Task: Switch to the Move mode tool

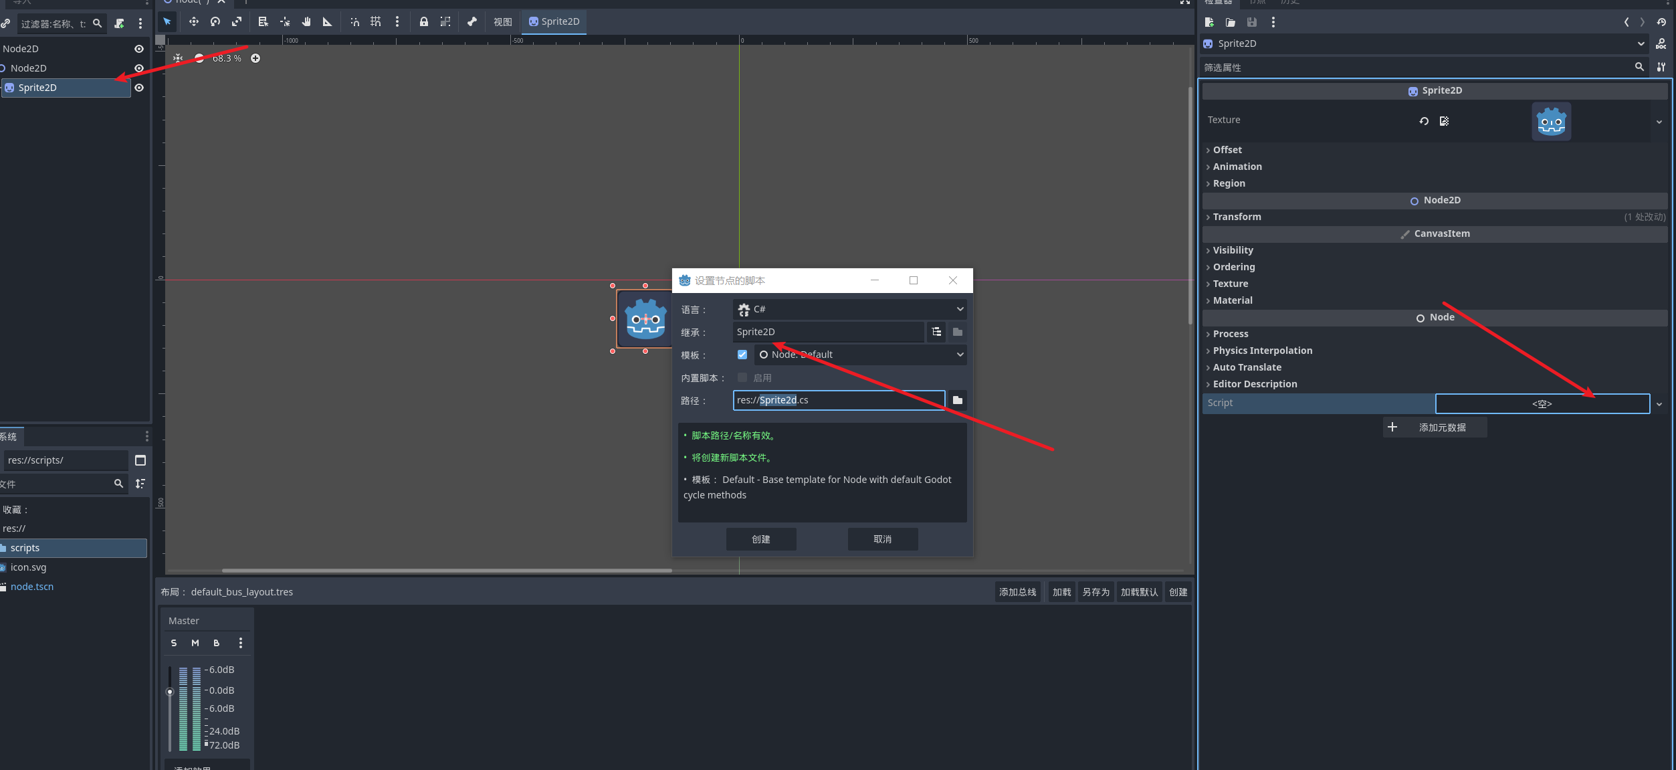Action: pyautogui.click(x=194, y=21)
